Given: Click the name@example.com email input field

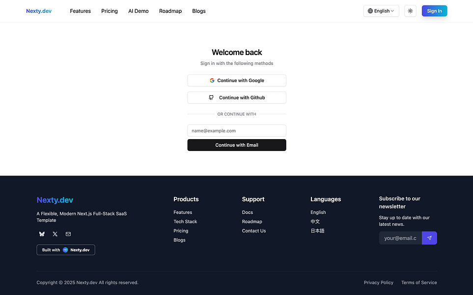Looking at the screenshot, I should (237, 130).
